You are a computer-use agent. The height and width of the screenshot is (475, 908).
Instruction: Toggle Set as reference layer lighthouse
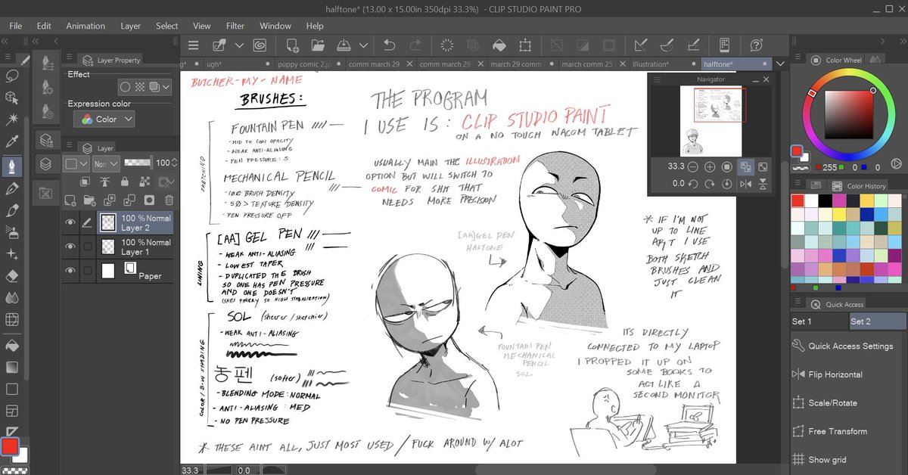pyautogui.click(x=104, y=182)
